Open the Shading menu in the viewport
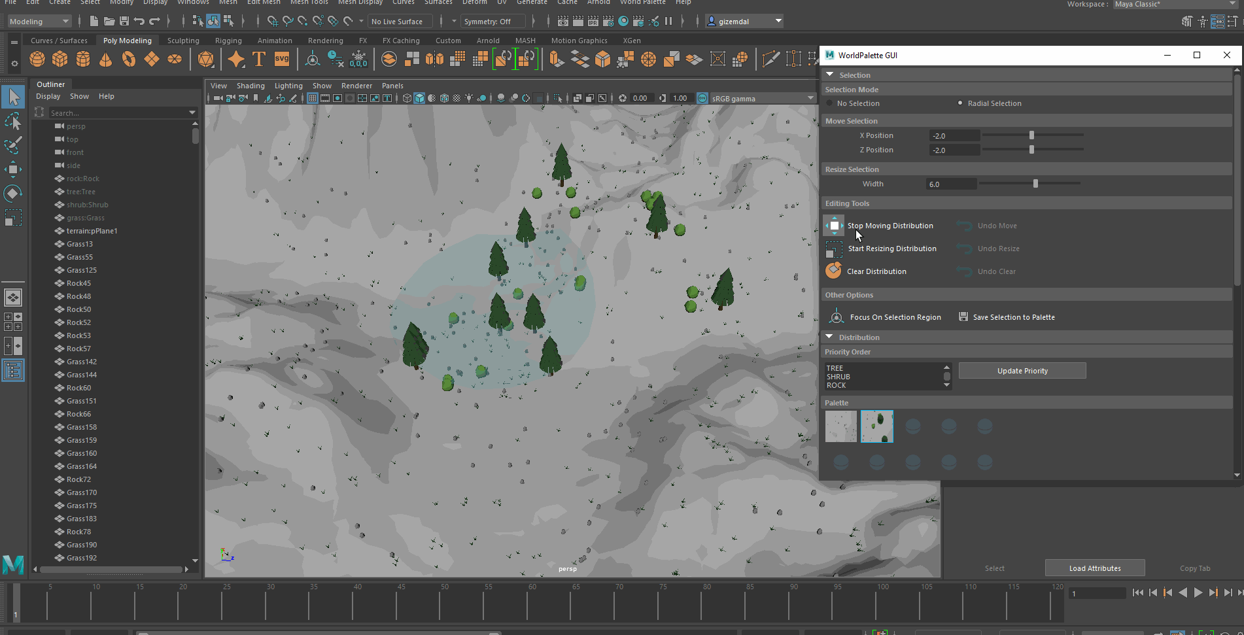Viewport: 1244px width, 635px height. coord(251,86)
